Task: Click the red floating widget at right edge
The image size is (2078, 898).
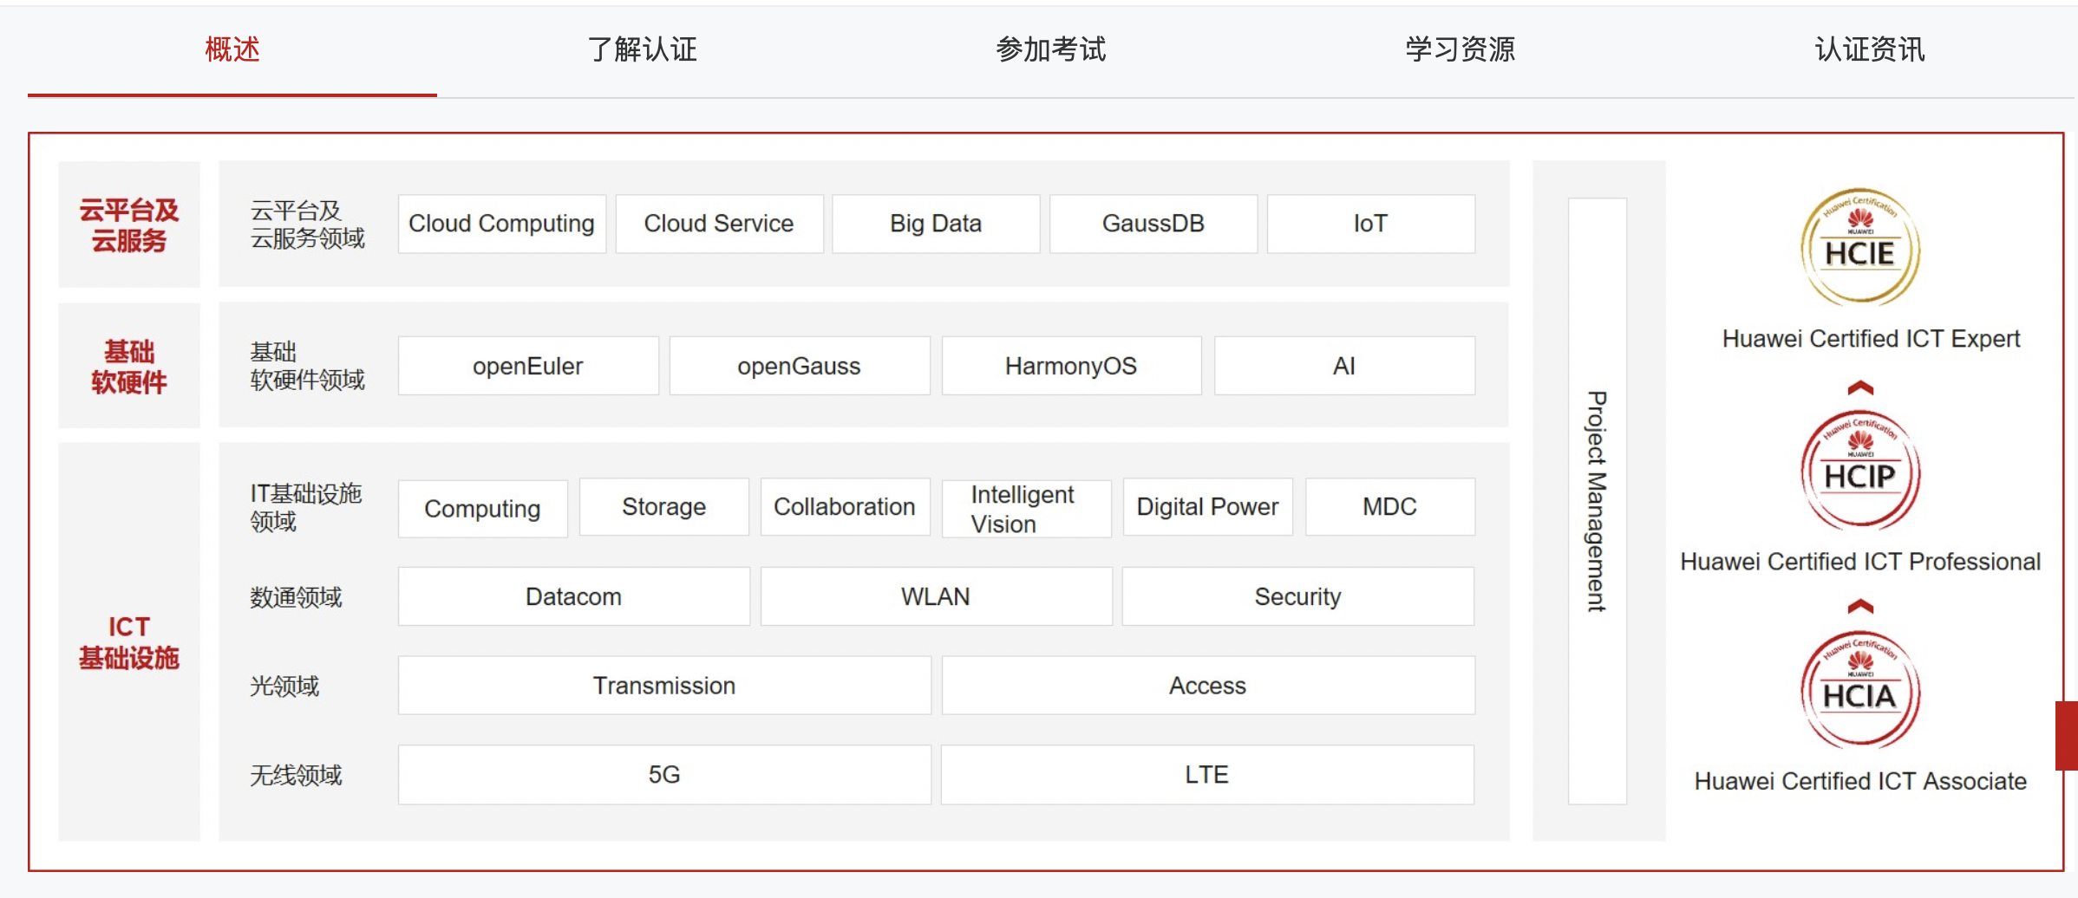Action: [x=2067, y=736]
